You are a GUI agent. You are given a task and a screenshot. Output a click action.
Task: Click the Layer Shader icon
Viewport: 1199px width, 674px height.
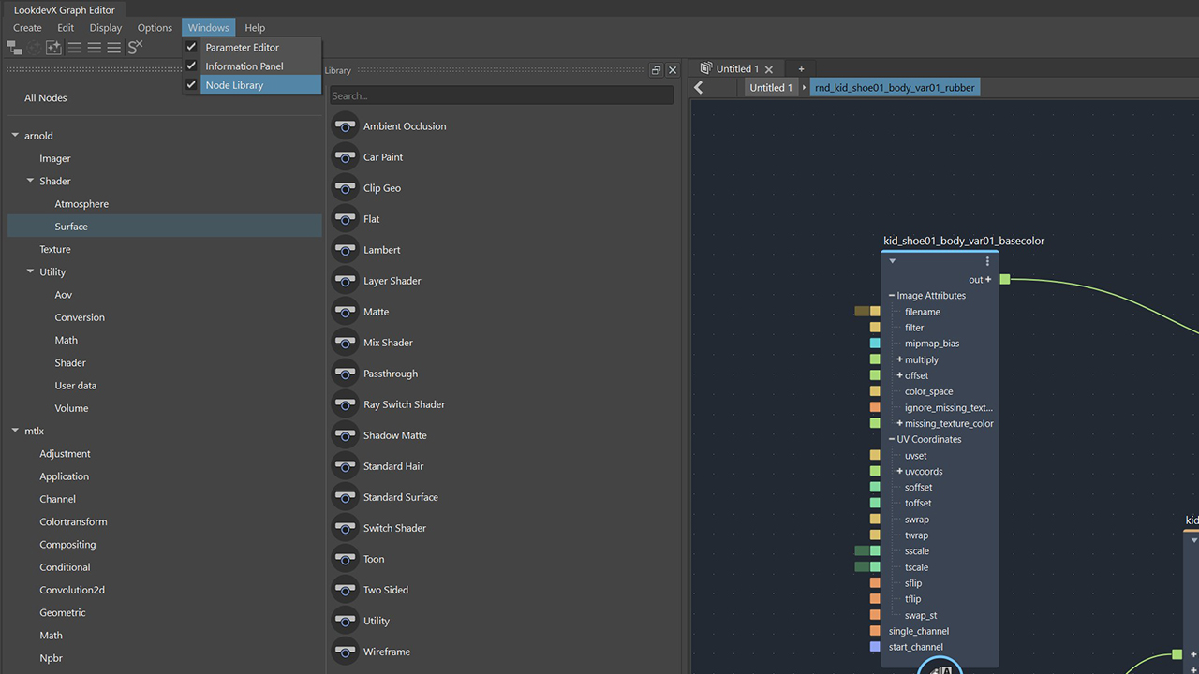(346, 281)
